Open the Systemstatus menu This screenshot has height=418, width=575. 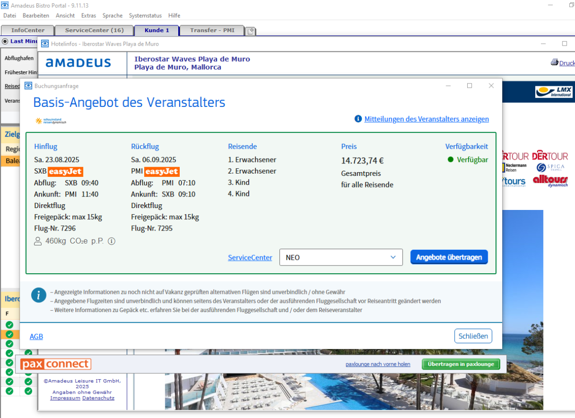coord(145,15)
